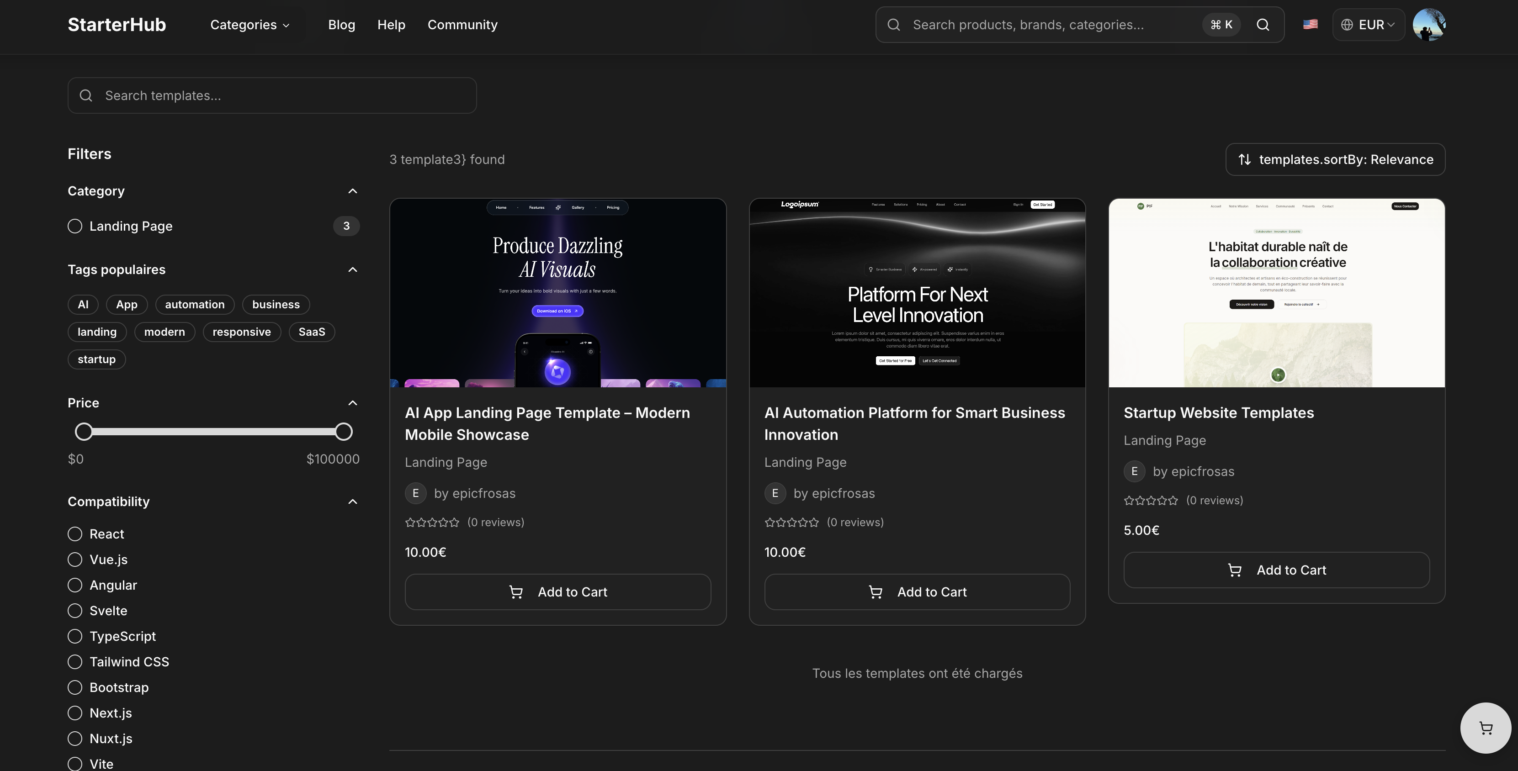Open the EUR currency dropdown
Image resolution: width=1518 pixels, height=771 pixels.
[x=1368, y=25]
